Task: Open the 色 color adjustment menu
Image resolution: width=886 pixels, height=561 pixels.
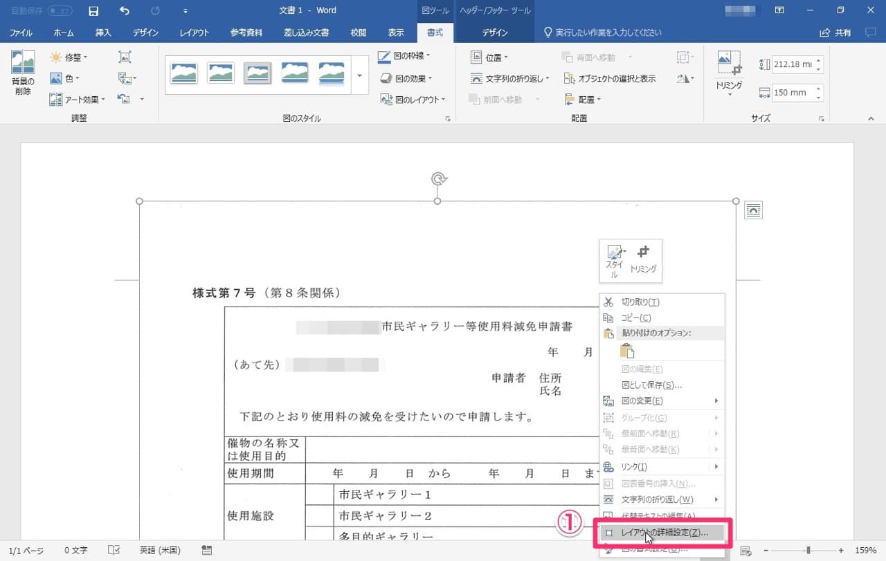Action: (65, 78)
